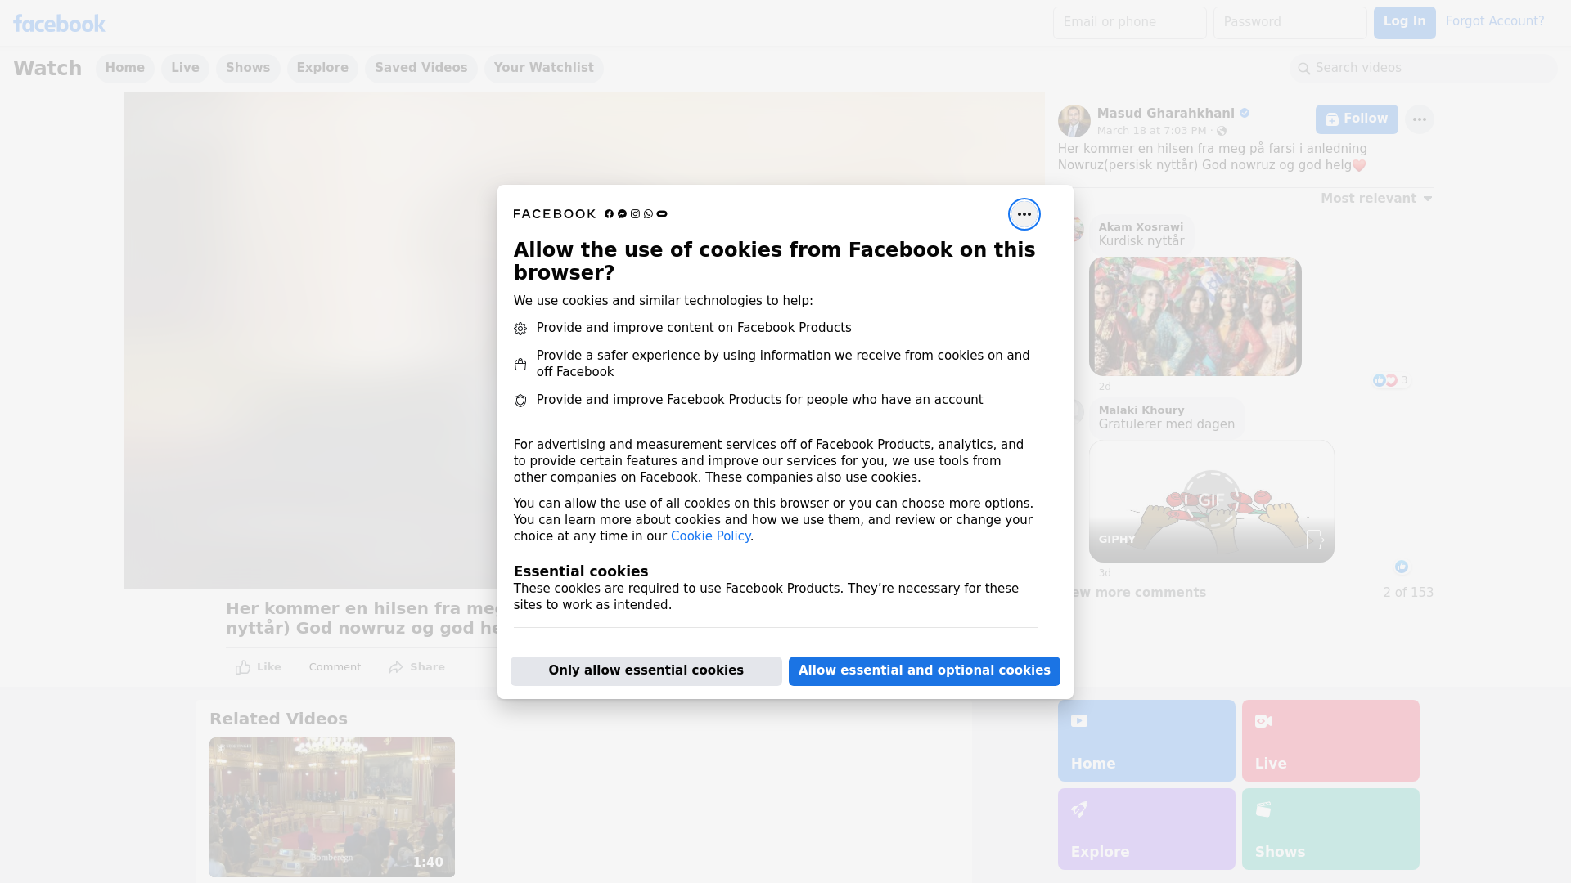The height and width of the screenshot is (883, 1571).
Task: Switch to the Live tab in Watch
Action: point(185,69)
